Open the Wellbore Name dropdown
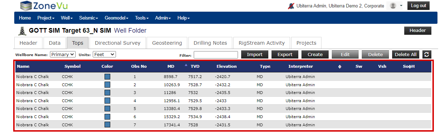Viewport: 441px width, 138px height. (x=63, y=54)
